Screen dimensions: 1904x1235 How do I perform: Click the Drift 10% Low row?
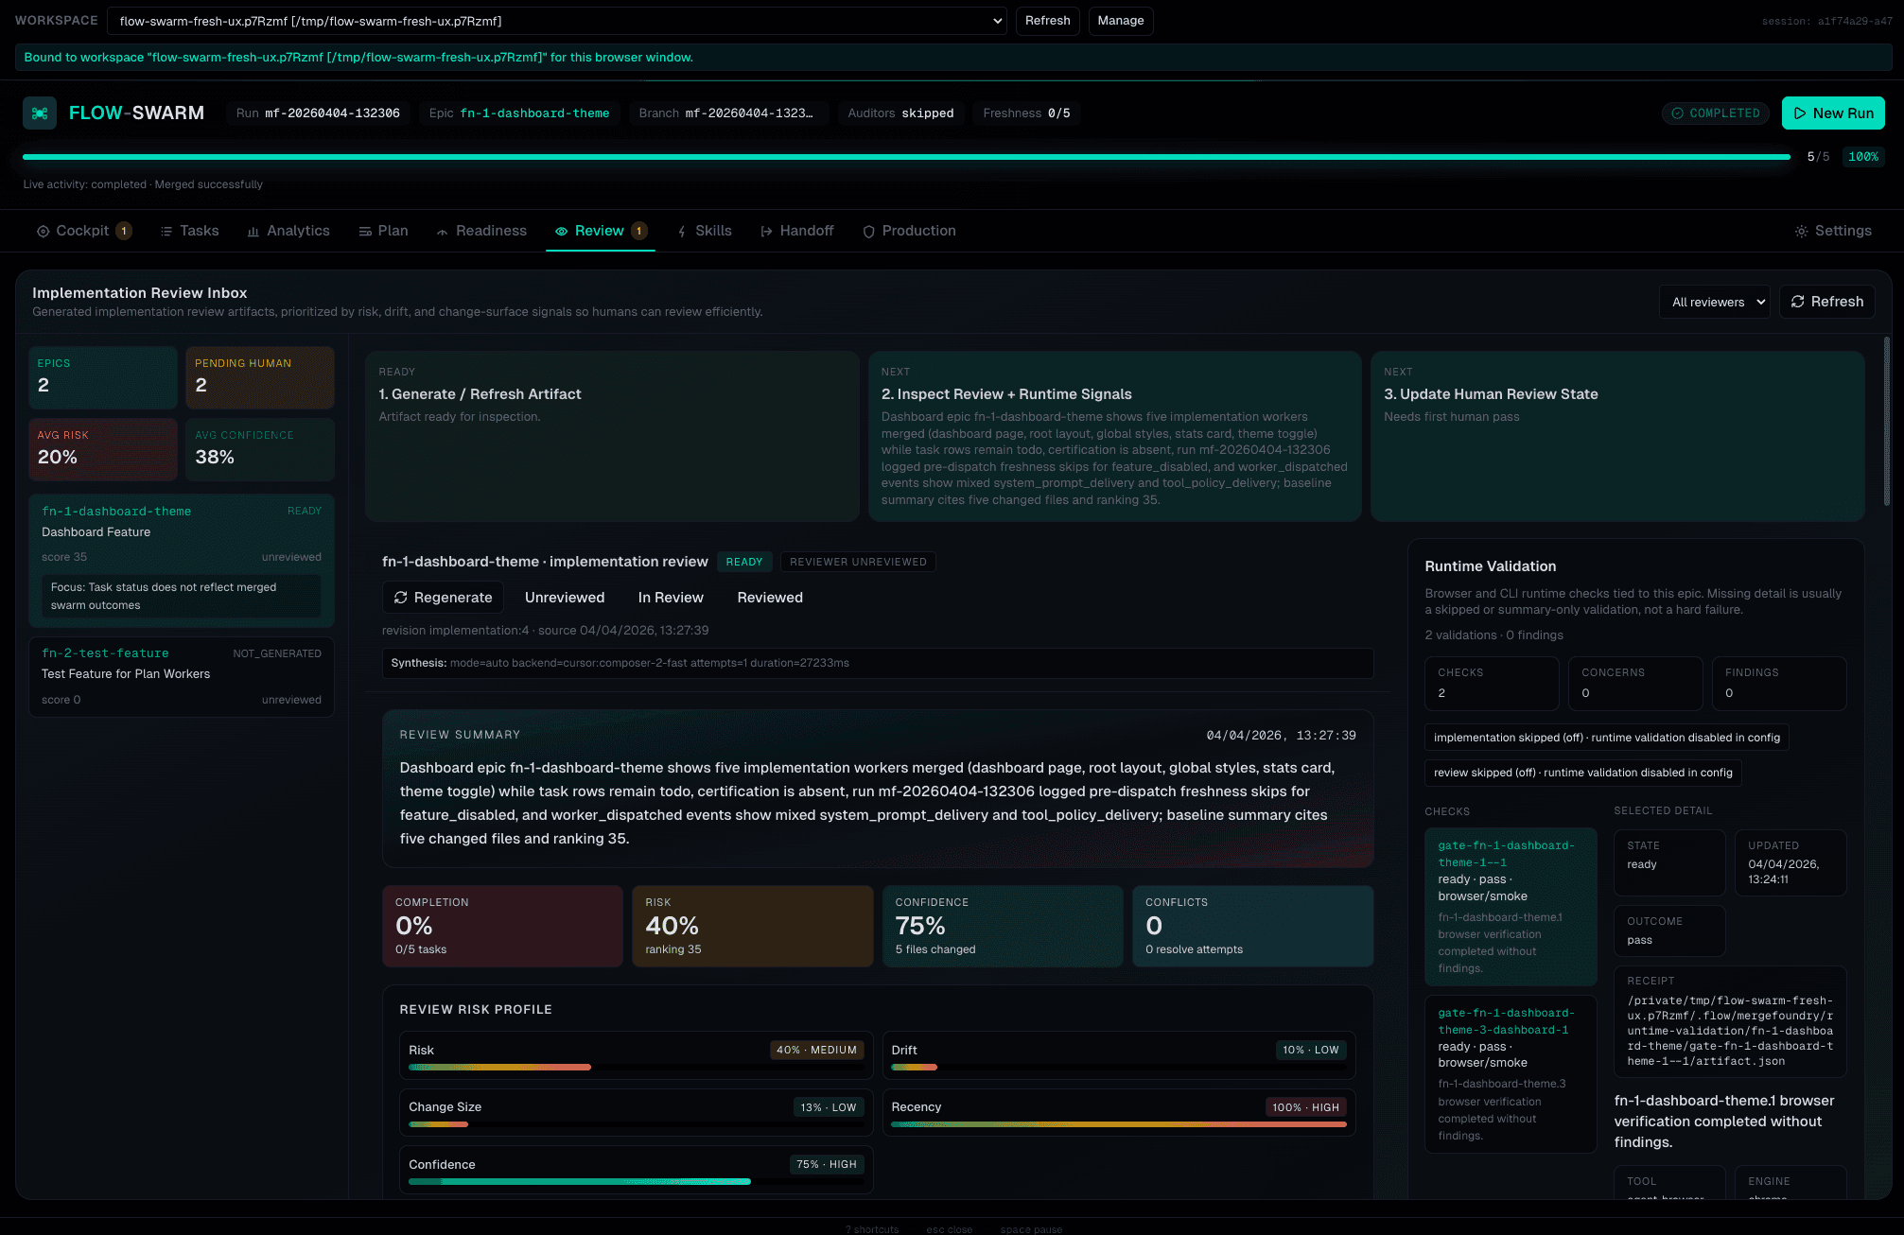[x=1118, y=1056]
